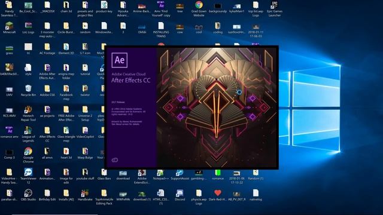
Task: Open the Image for edit folder
Action: click(66, 176)
